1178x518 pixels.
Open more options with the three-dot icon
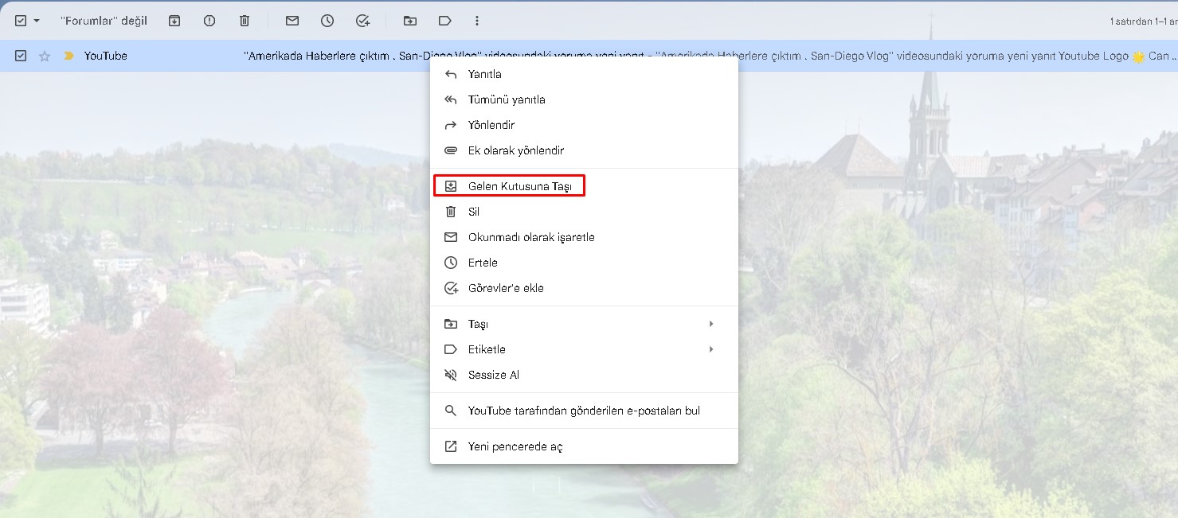(x=476, y=20)
